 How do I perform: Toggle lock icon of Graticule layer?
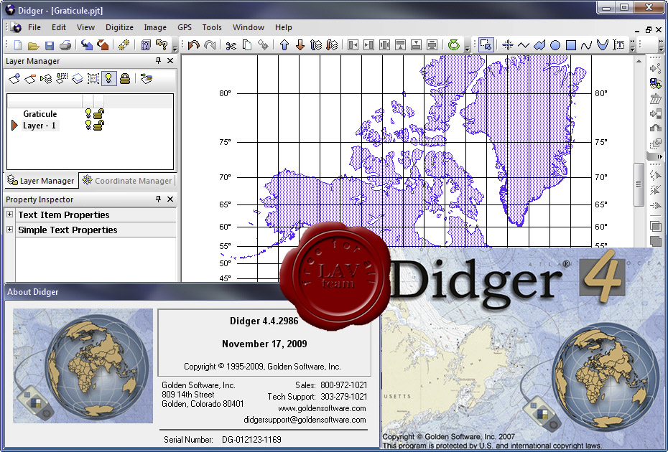pos(99,113)
